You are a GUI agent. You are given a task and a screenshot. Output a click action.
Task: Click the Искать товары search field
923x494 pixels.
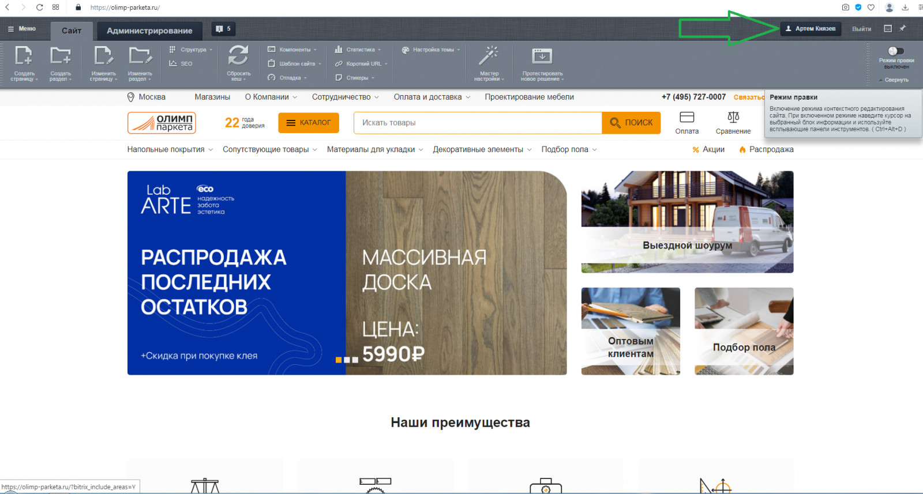478,123
